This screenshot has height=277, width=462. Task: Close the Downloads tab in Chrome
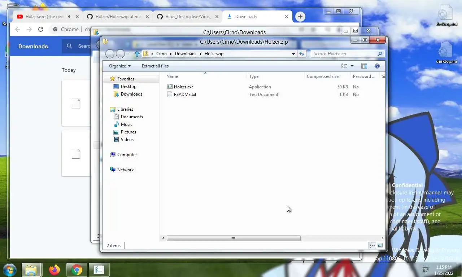click(x=287, y=17)
